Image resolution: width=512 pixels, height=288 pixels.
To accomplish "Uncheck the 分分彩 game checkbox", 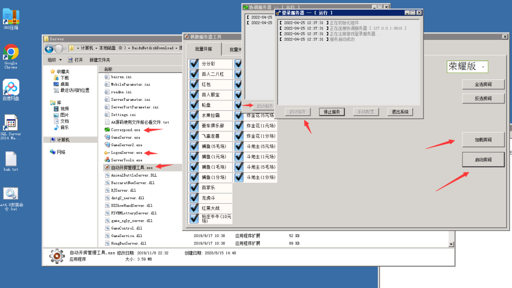I will tap(194, 64).
